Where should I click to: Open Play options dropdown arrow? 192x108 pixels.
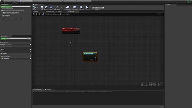coord(91,8)
